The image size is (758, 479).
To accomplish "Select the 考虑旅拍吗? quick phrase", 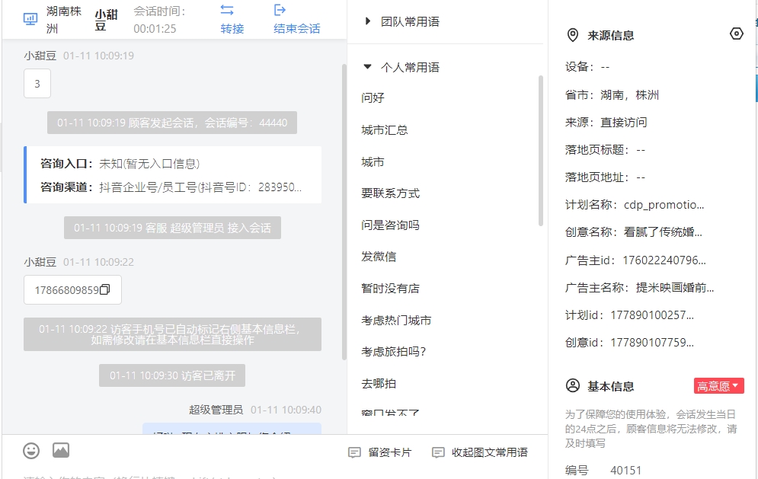I will [394, 352].
